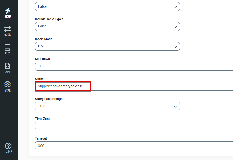Image resolution: width=233 pixels, height=160 pixels.
Task: Select the 接続 sidebar menu label
Action: point(8,17)
